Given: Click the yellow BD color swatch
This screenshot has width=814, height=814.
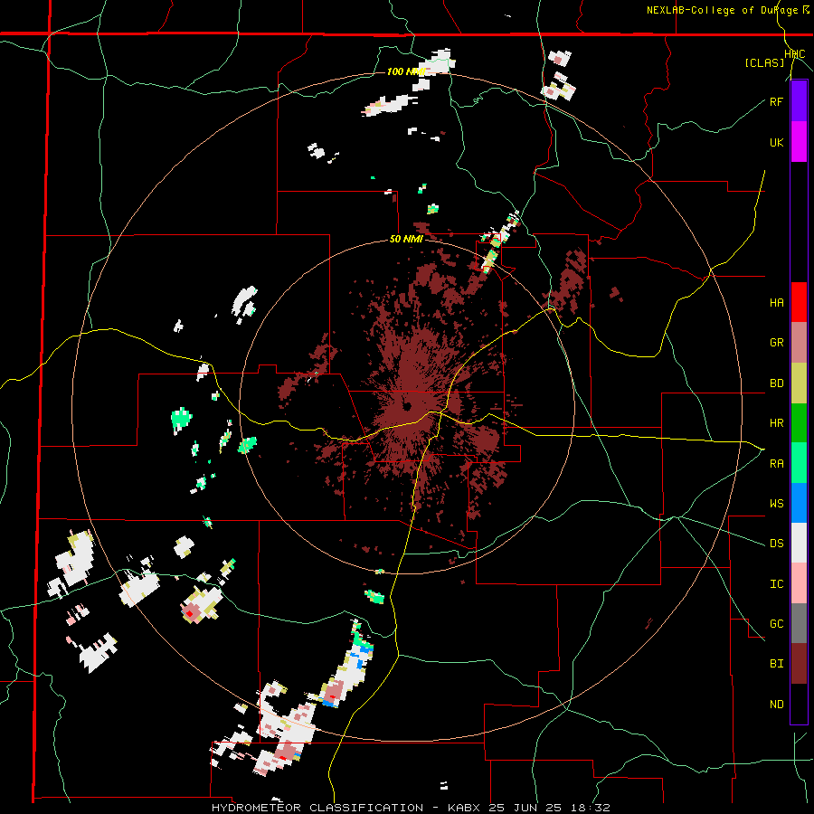Looking at the screenshot, I should click(799, 383).
